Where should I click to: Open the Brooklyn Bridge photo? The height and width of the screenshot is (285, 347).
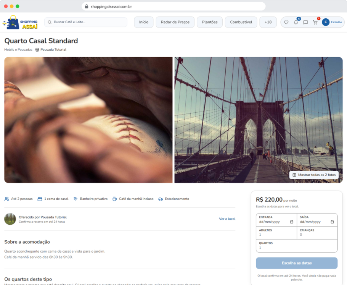coord(259,120)
